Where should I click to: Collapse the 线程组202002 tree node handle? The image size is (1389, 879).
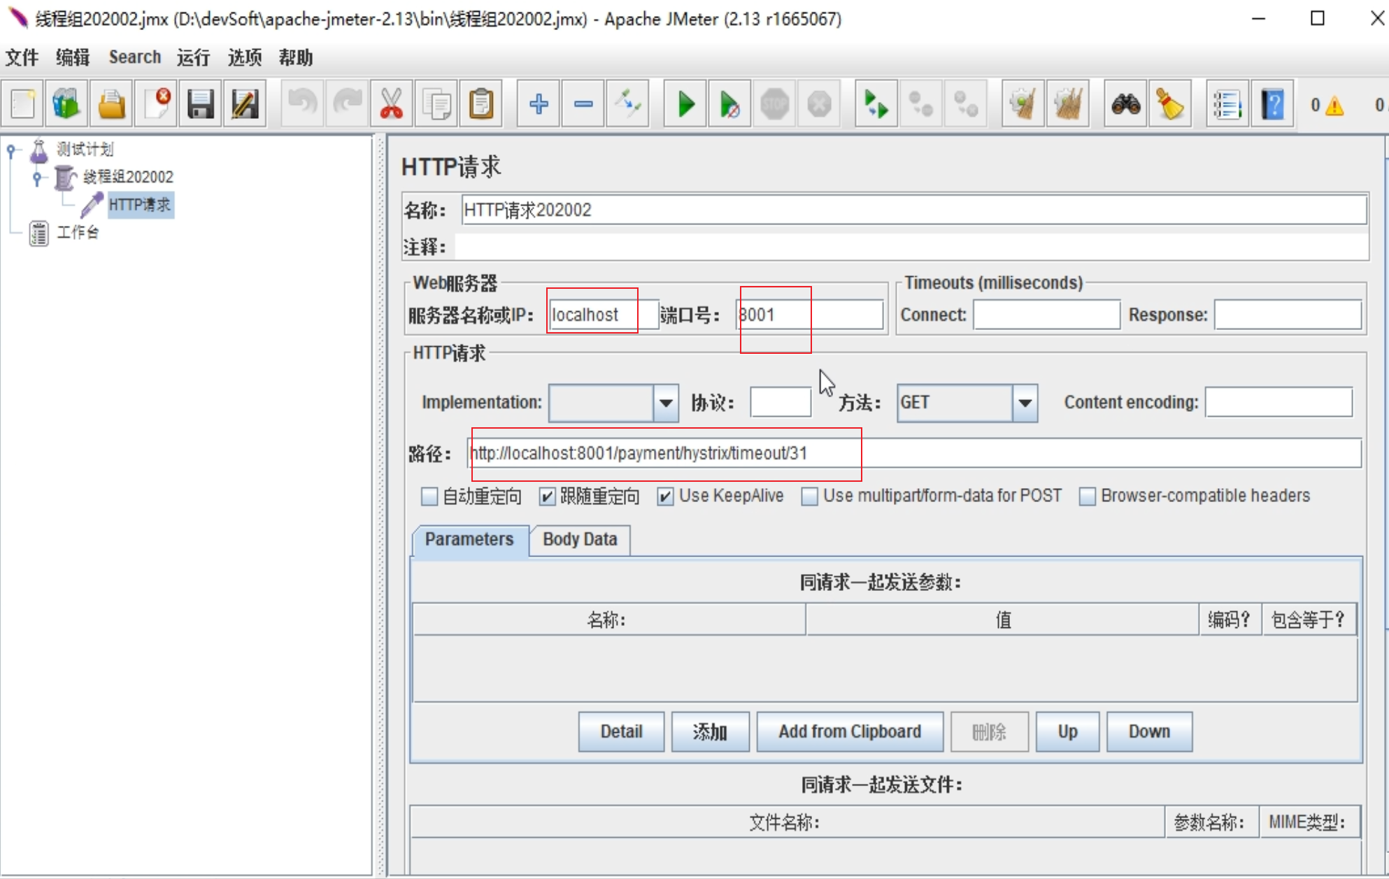[38, 178]
